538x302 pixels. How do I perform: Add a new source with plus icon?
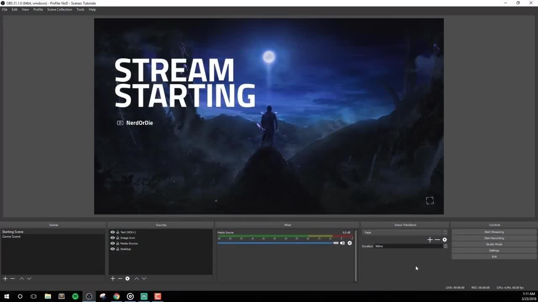(113, 279)
